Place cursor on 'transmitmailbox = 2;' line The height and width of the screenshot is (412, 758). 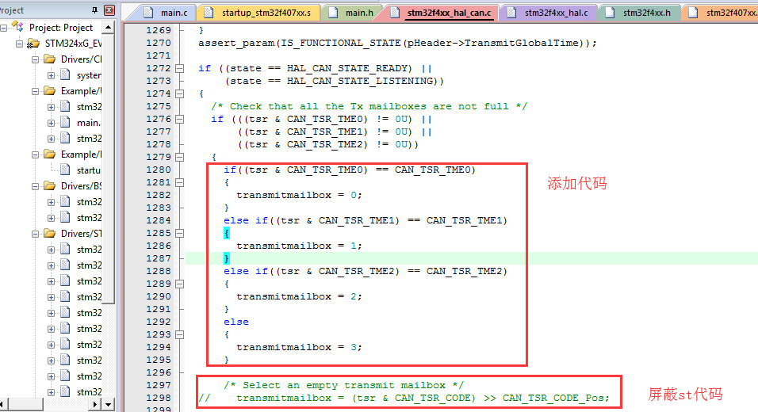tap(299, 296)
